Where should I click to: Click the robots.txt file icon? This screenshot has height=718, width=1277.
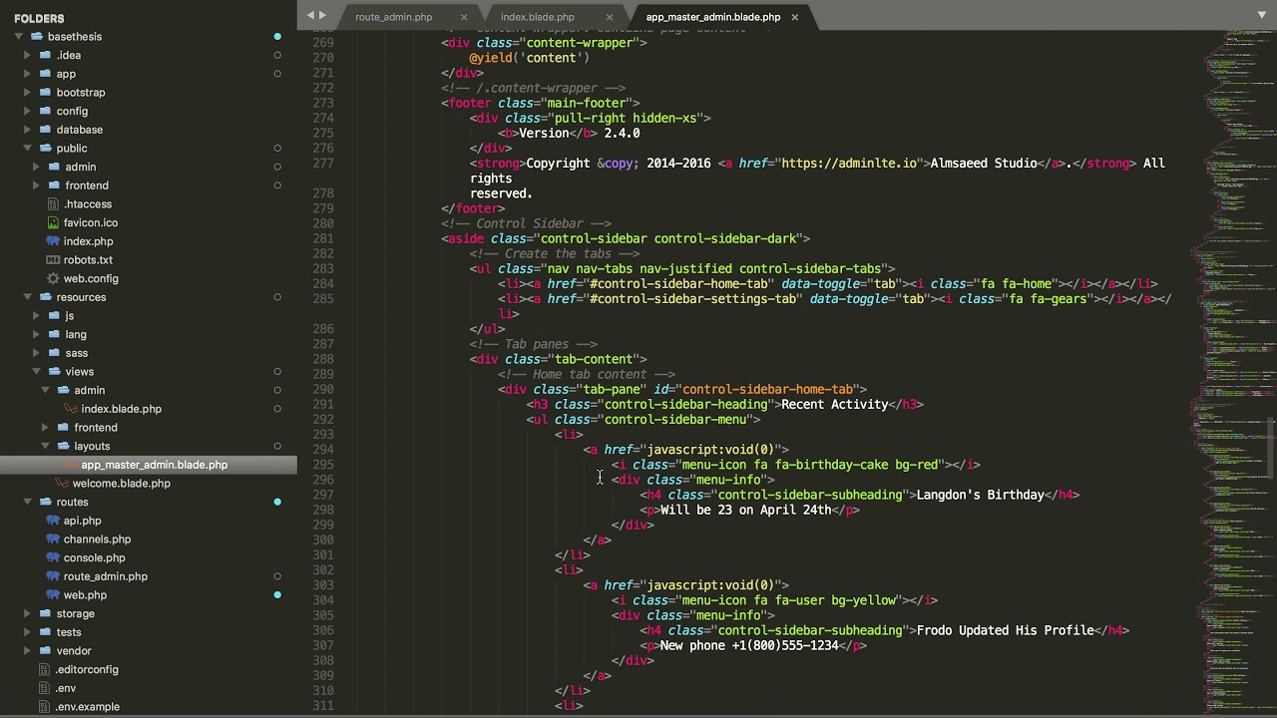[54, 260]
